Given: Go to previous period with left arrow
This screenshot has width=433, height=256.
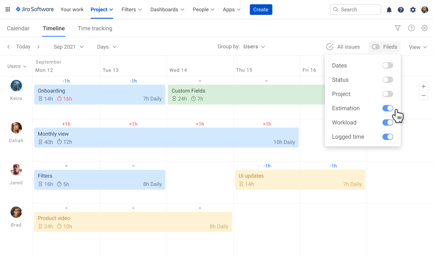Looking at the screenshot, I should click(x=9, y=47).
